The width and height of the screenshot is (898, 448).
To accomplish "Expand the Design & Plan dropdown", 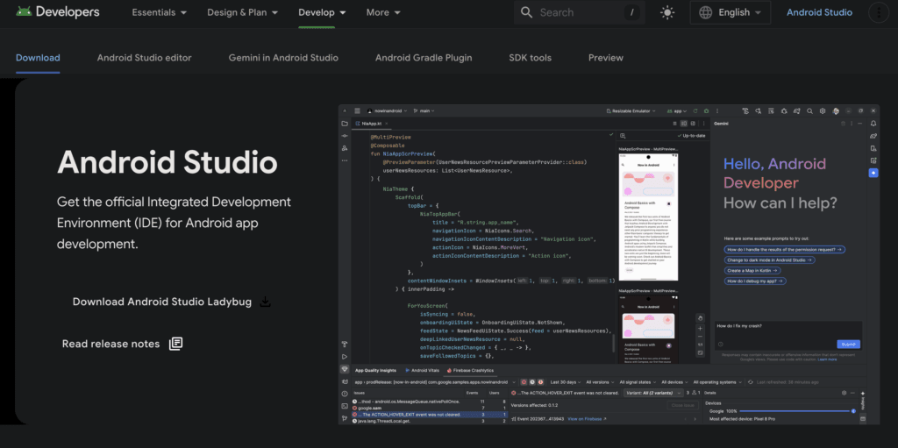I will point(242,12).
